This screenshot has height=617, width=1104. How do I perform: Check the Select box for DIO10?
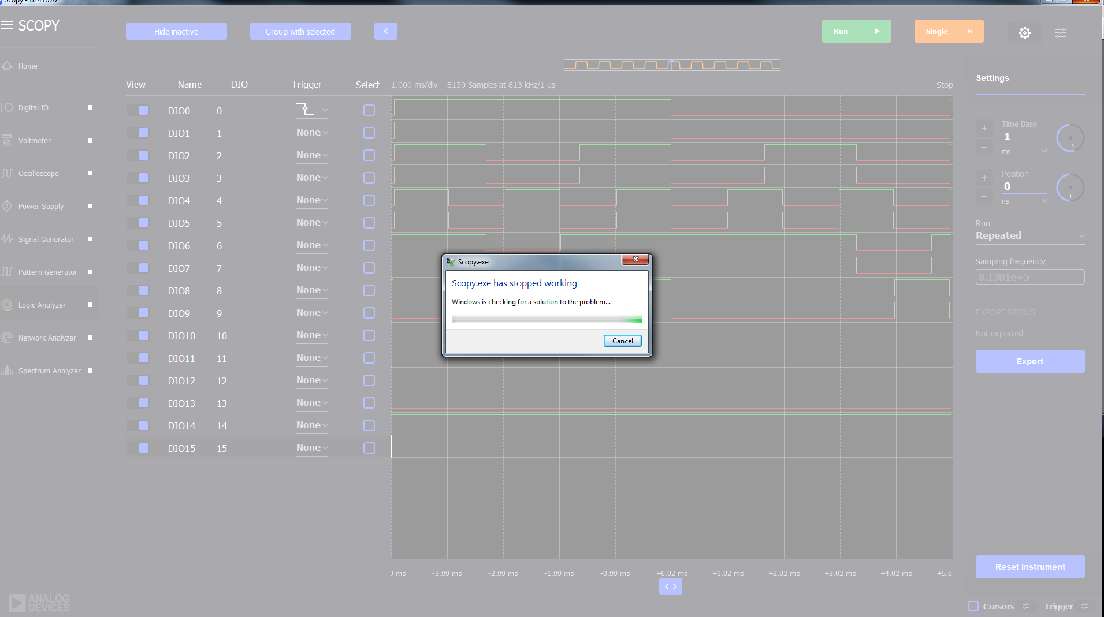[369, 335]
